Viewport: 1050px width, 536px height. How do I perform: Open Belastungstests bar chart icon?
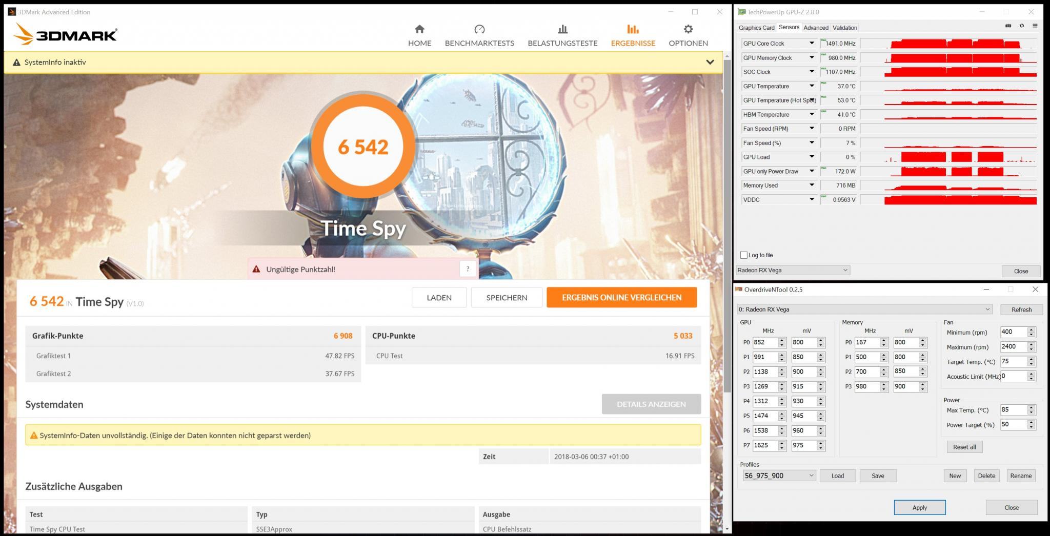pyautogui.click(x=562, y=29)
